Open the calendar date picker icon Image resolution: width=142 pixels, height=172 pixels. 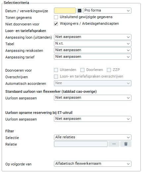tap(79, 11)
